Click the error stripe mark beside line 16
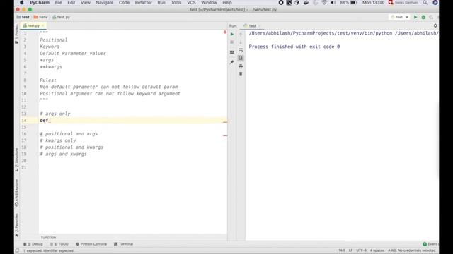453x254 pixels. [x=225, y=135]
